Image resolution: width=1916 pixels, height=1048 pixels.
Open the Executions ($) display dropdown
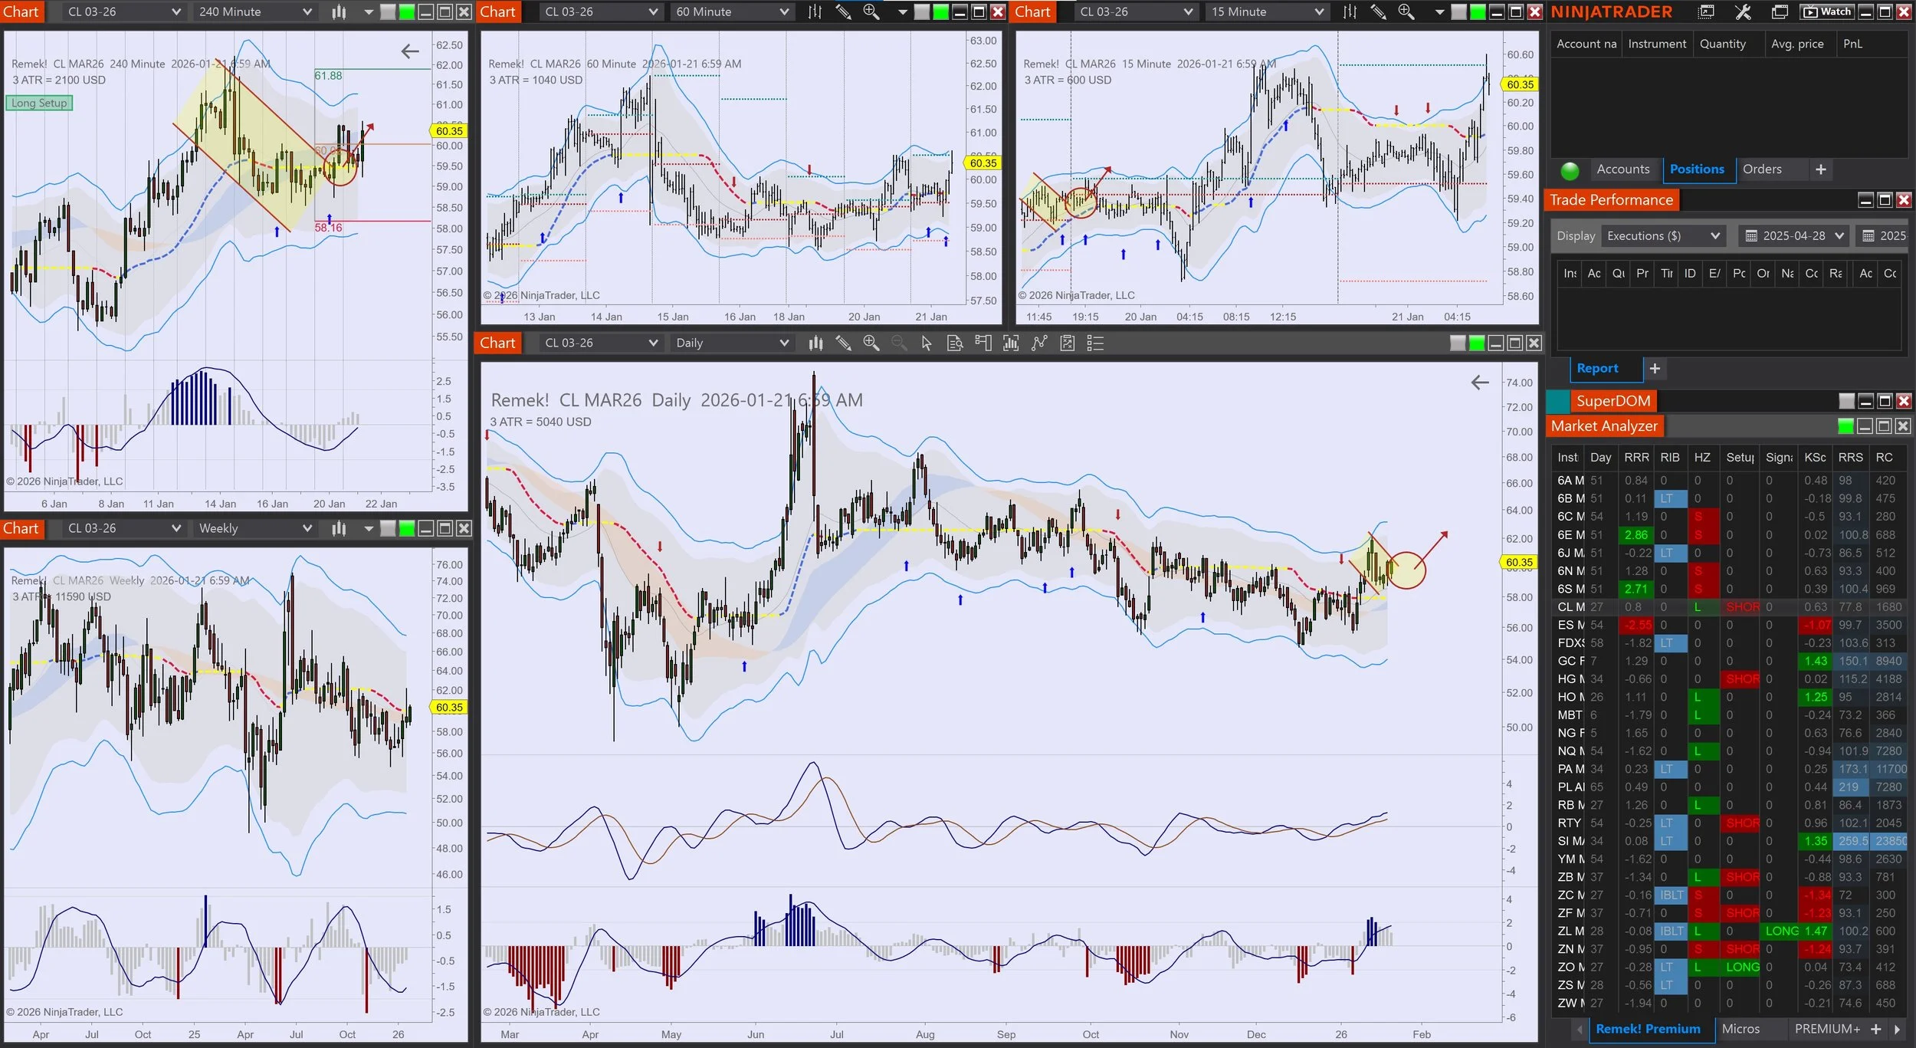click(x=1662, y=236)
